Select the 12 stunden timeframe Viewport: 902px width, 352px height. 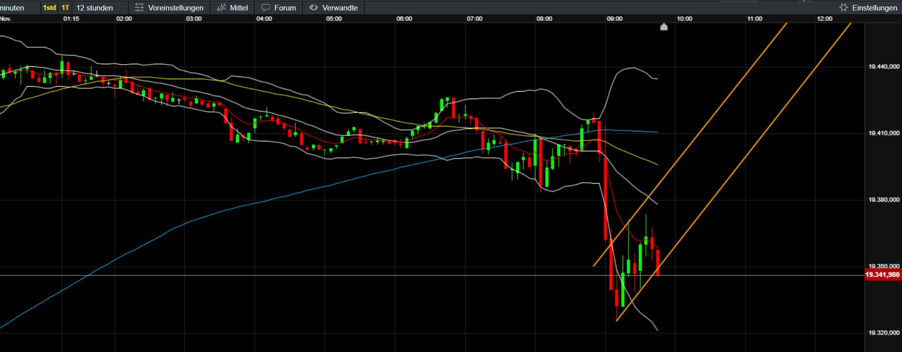[x=95, y=7]
